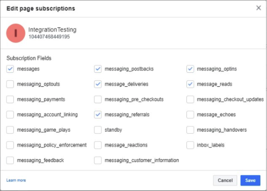Save the page subscriptions
Viewport: 267px width, 191px height.
(250, 181)
